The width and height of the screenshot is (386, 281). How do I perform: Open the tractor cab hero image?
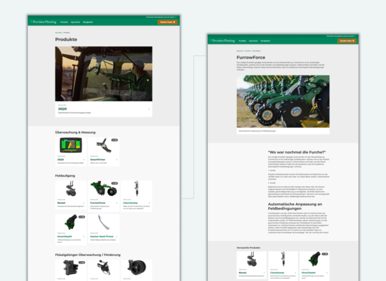pyautogui.click(x=104, y=73)
